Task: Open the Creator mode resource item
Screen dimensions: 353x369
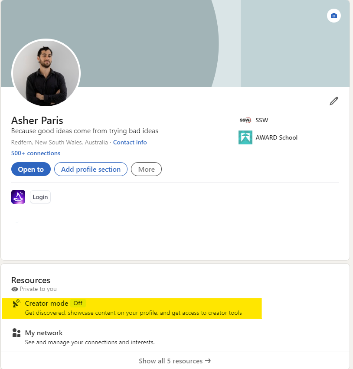Action: click(x=46, y=303)
